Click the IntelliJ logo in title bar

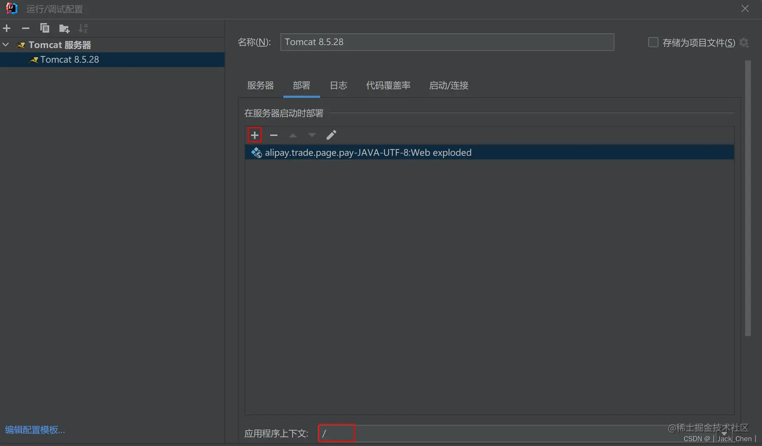pos(11,9)
